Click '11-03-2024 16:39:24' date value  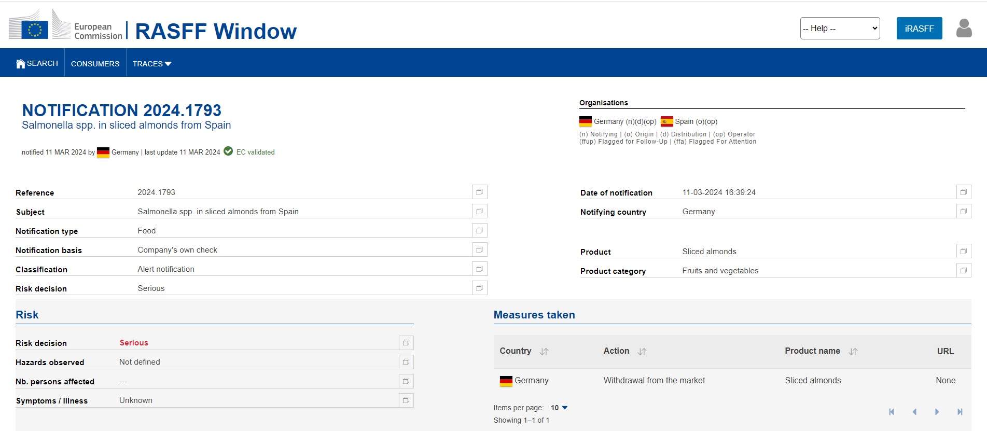click(719, 192)
